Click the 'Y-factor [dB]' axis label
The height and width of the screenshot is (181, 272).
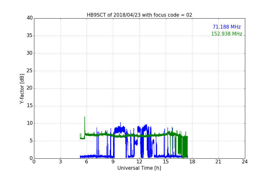tap(22, 89)
